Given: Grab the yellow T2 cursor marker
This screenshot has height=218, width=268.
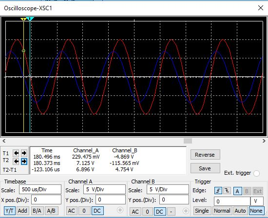Looking at the screenshot, I should click(x=23, y=19).
